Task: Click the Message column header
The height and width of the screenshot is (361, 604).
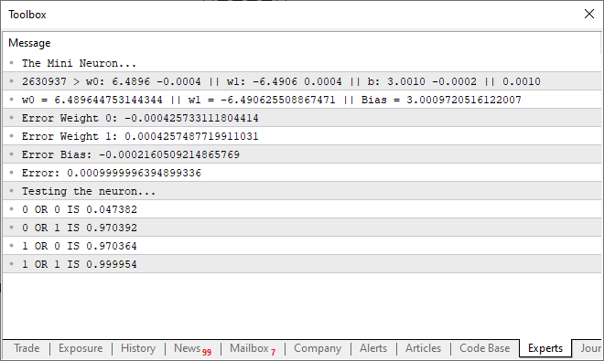Action: tap(302, 43)
